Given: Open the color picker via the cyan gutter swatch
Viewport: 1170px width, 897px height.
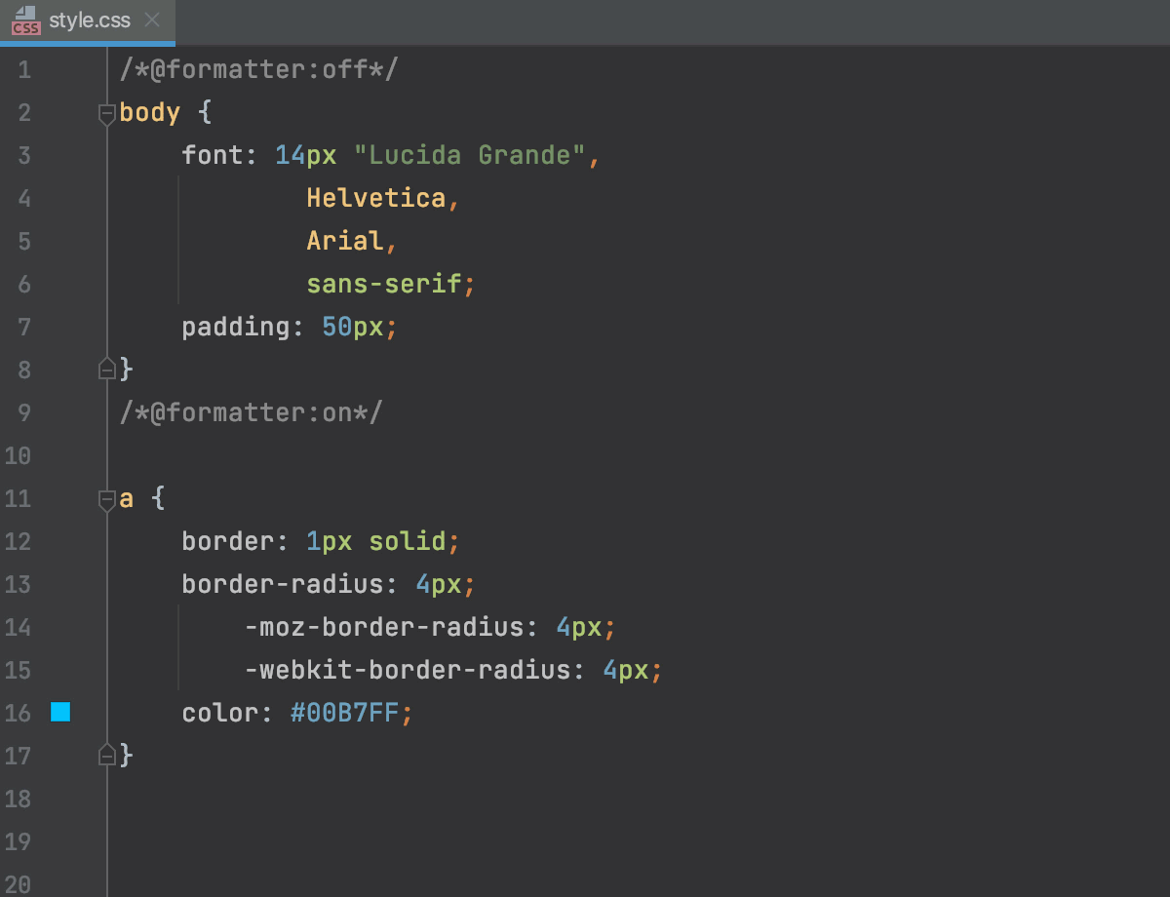Looking at the screenshot, I should click(58, 713).
